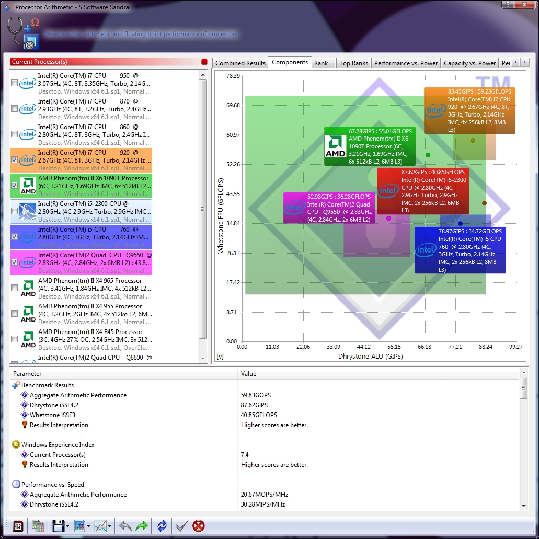Click the Windows Experience Index group icon

tap(16, 444)
